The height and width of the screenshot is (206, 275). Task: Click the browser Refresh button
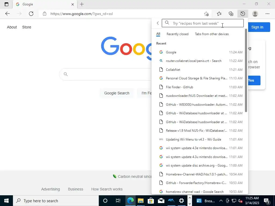(x=31, y=14)
